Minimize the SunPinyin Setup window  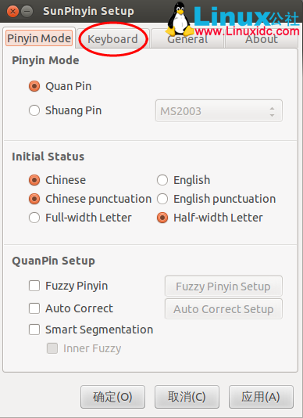(27, 12)
